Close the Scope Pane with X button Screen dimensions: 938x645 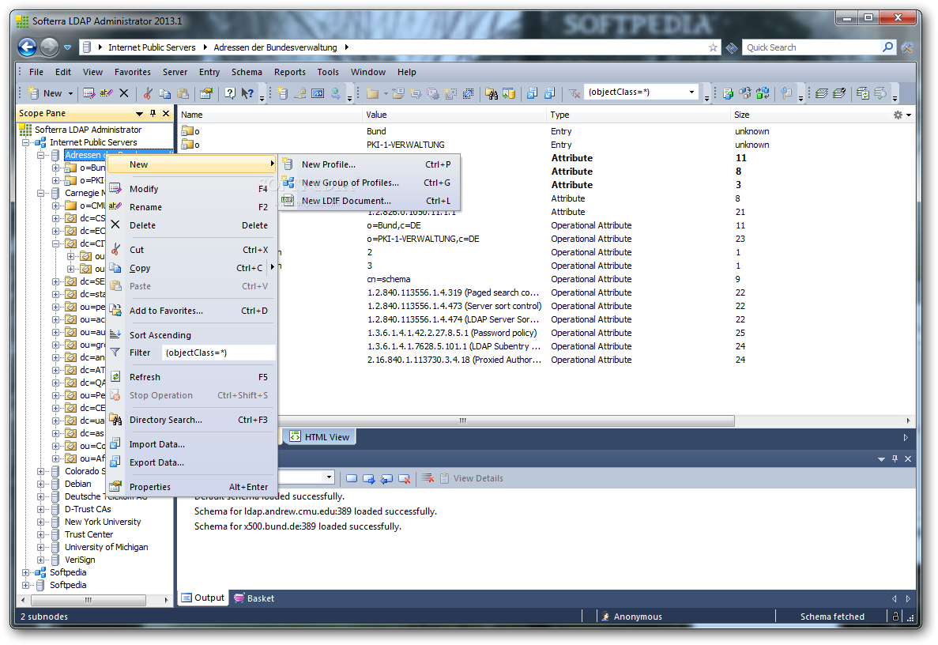(x=166, y=113)
